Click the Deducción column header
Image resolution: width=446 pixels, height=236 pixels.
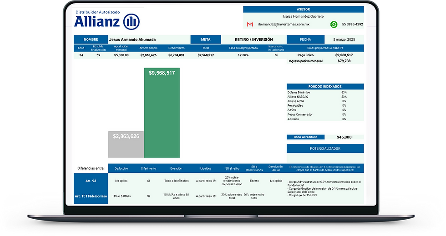tap(121, 168)
